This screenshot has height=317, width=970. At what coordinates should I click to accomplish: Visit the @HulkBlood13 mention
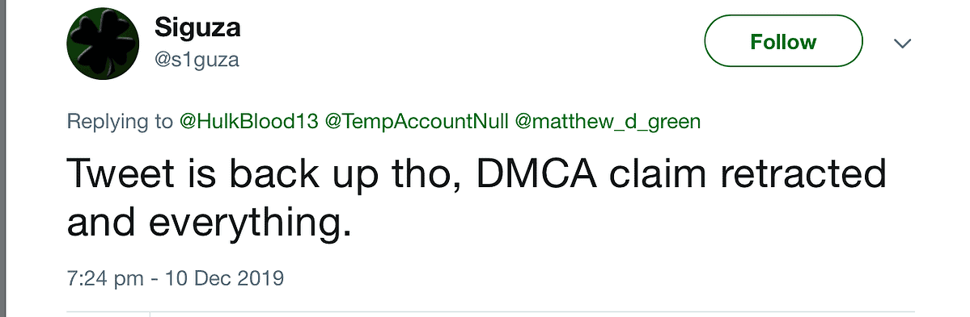tap(248, 122)
